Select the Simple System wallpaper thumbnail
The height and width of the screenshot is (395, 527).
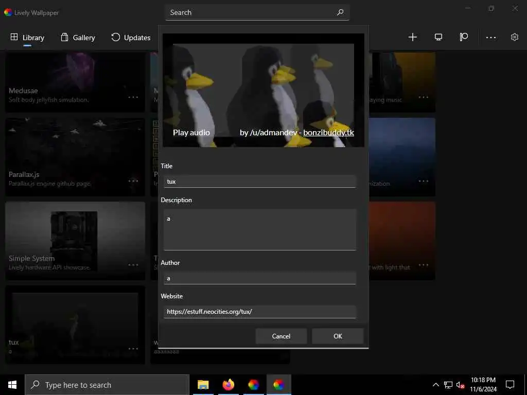(x=75, y=241)
